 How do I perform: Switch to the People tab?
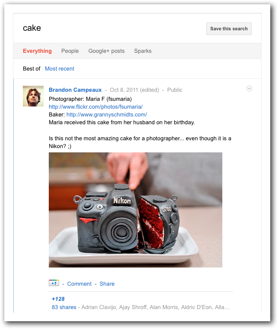coord(70,51)
